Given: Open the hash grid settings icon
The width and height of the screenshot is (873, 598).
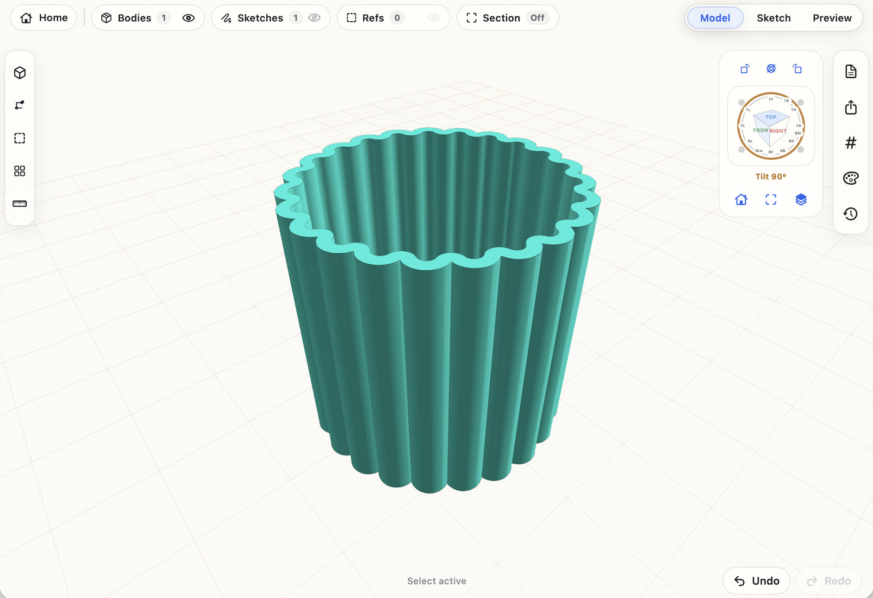Looking at the screenshot, I should pyautogui.click(x=851, y=143).
